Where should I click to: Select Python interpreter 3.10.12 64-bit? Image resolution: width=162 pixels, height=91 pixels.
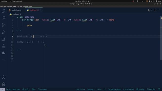(x=128, y=89)
